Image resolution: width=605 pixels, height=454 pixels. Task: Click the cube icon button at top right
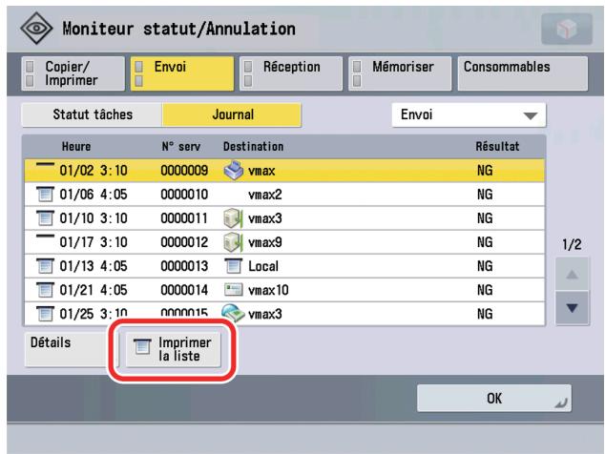click(567, 29)
